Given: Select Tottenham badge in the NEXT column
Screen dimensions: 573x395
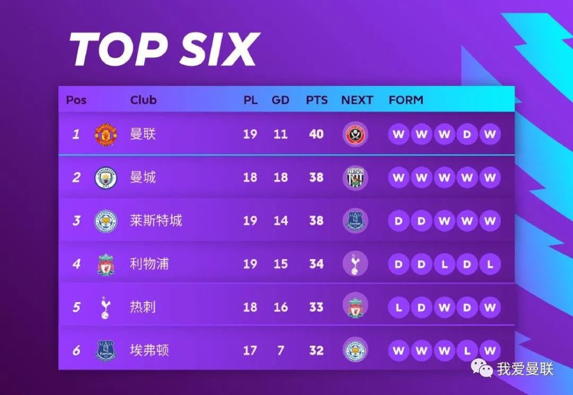Looking at the screenshot, I should [355, 264].
